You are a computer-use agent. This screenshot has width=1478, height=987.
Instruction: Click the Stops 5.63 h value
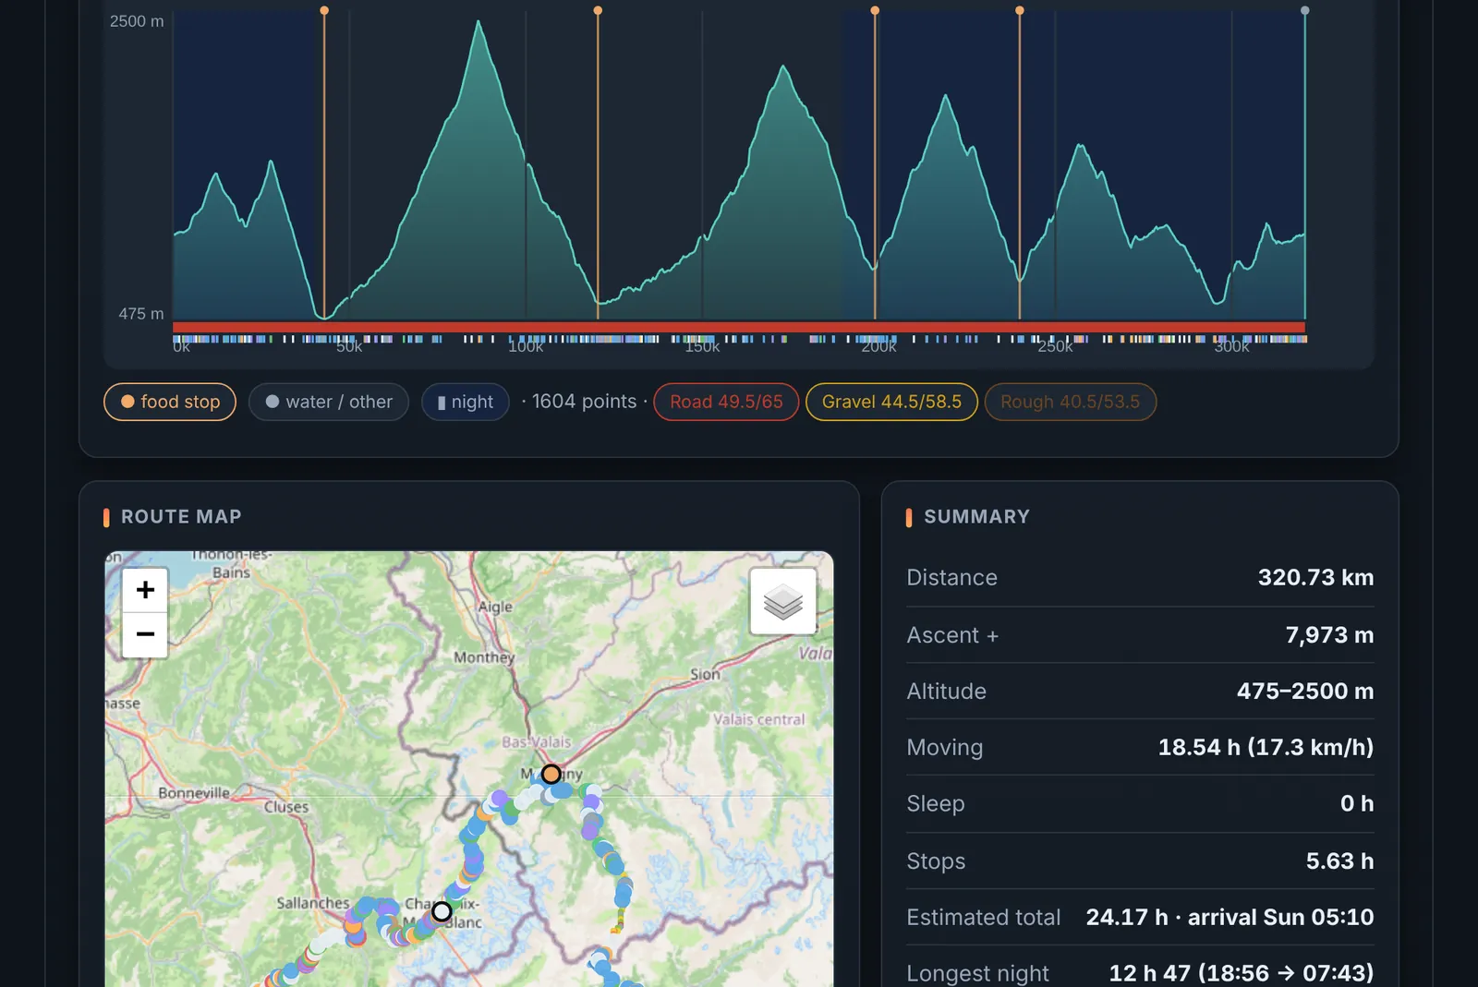pos(1339,861)
